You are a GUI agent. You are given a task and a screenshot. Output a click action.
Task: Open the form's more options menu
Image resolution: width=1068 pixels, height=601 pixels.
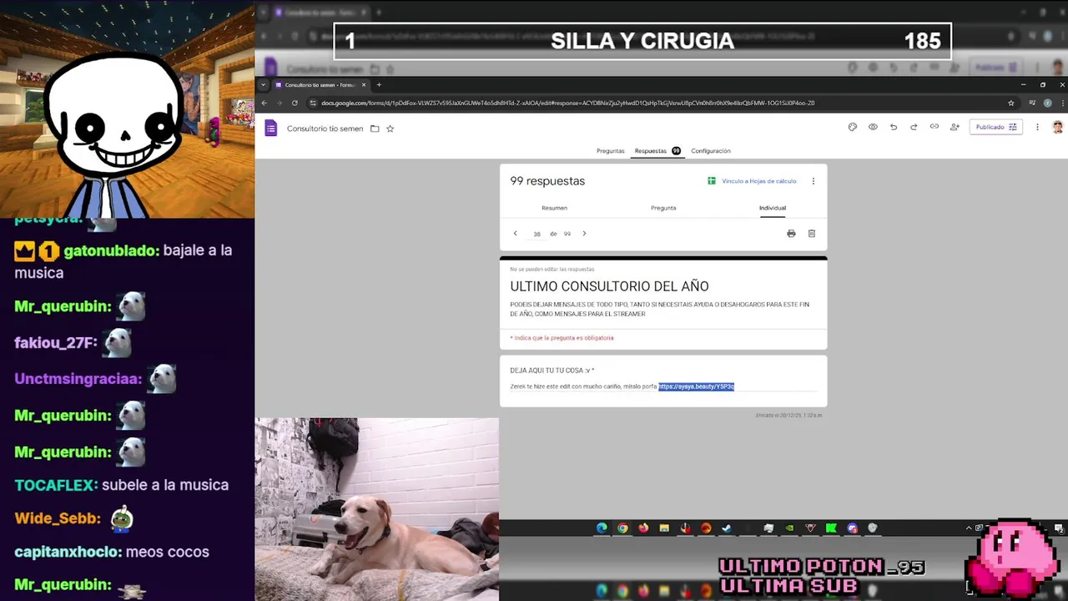click(x=1037, y=127)
